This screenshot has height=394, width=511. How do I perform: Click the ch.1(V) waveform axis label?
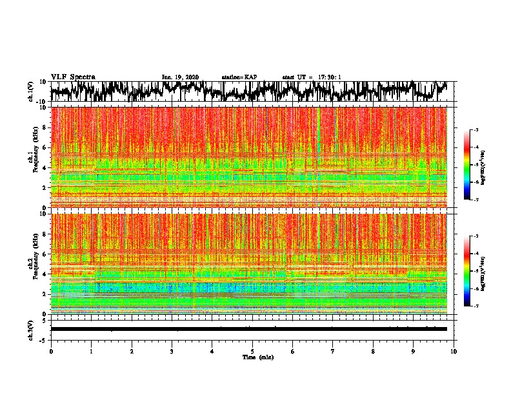pos(31,91)
